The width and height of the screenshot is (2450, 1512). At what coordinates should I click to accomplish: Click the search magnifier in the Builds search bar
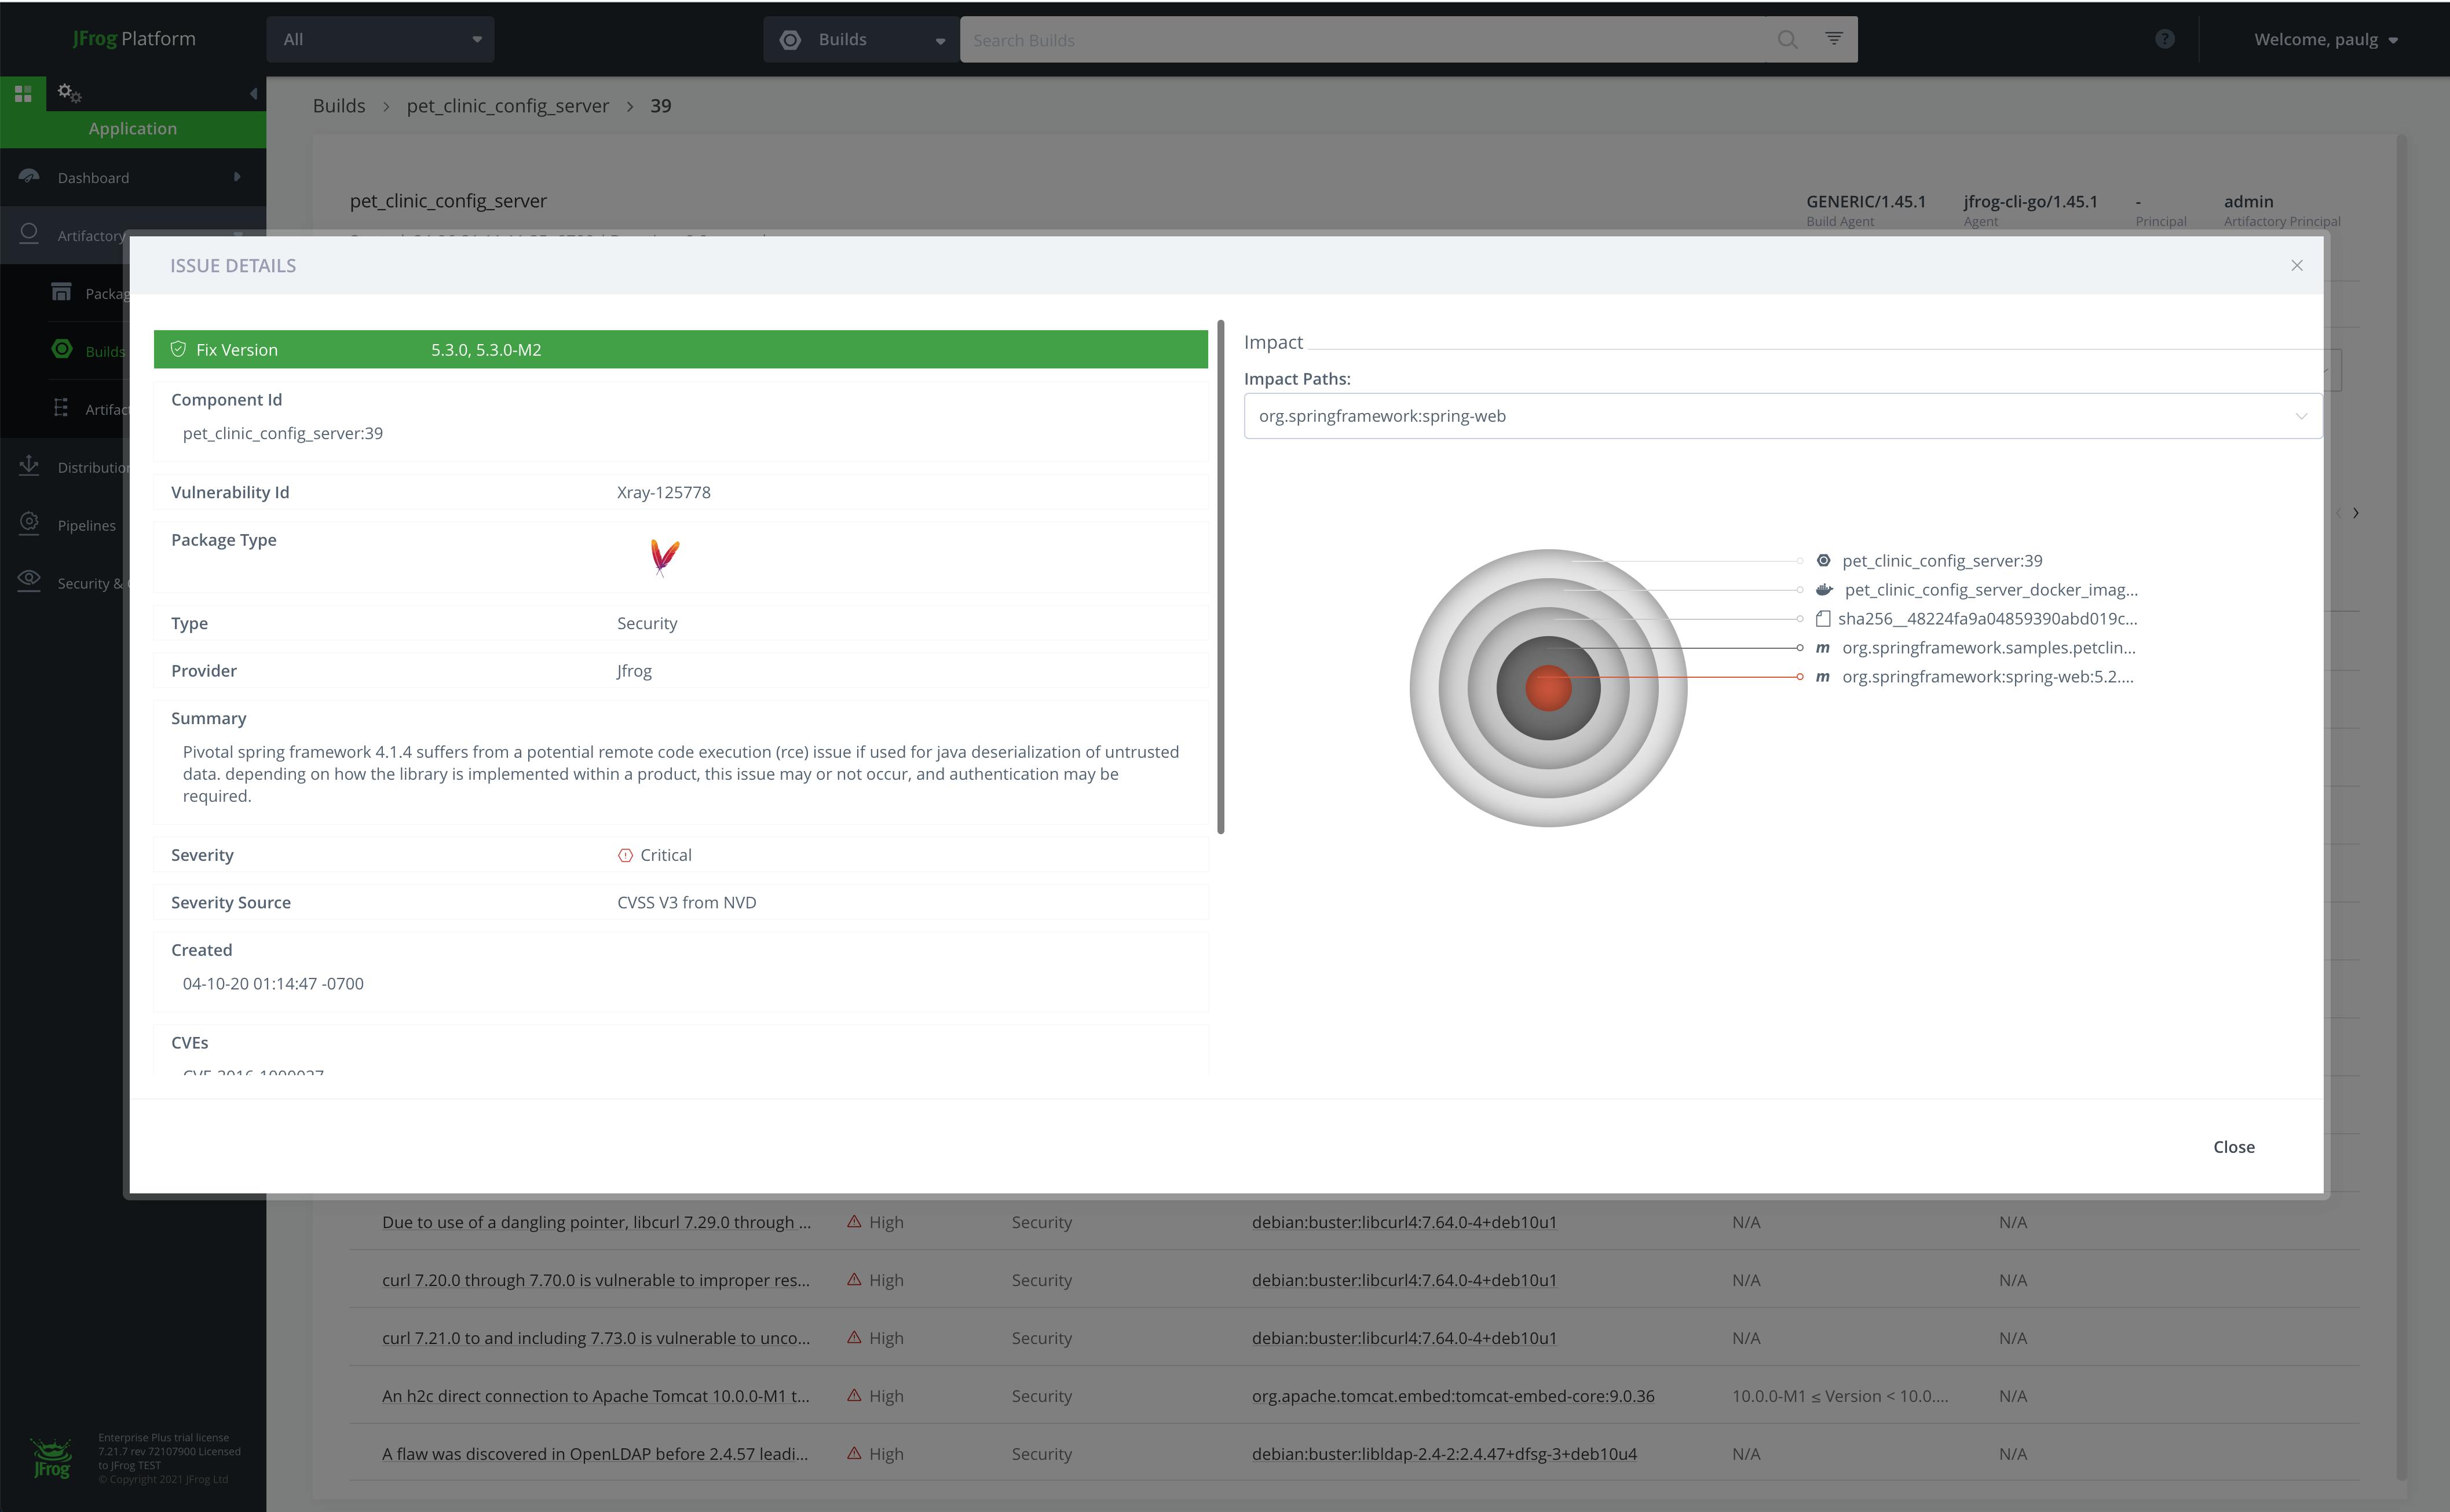[x=1787, y=40]
